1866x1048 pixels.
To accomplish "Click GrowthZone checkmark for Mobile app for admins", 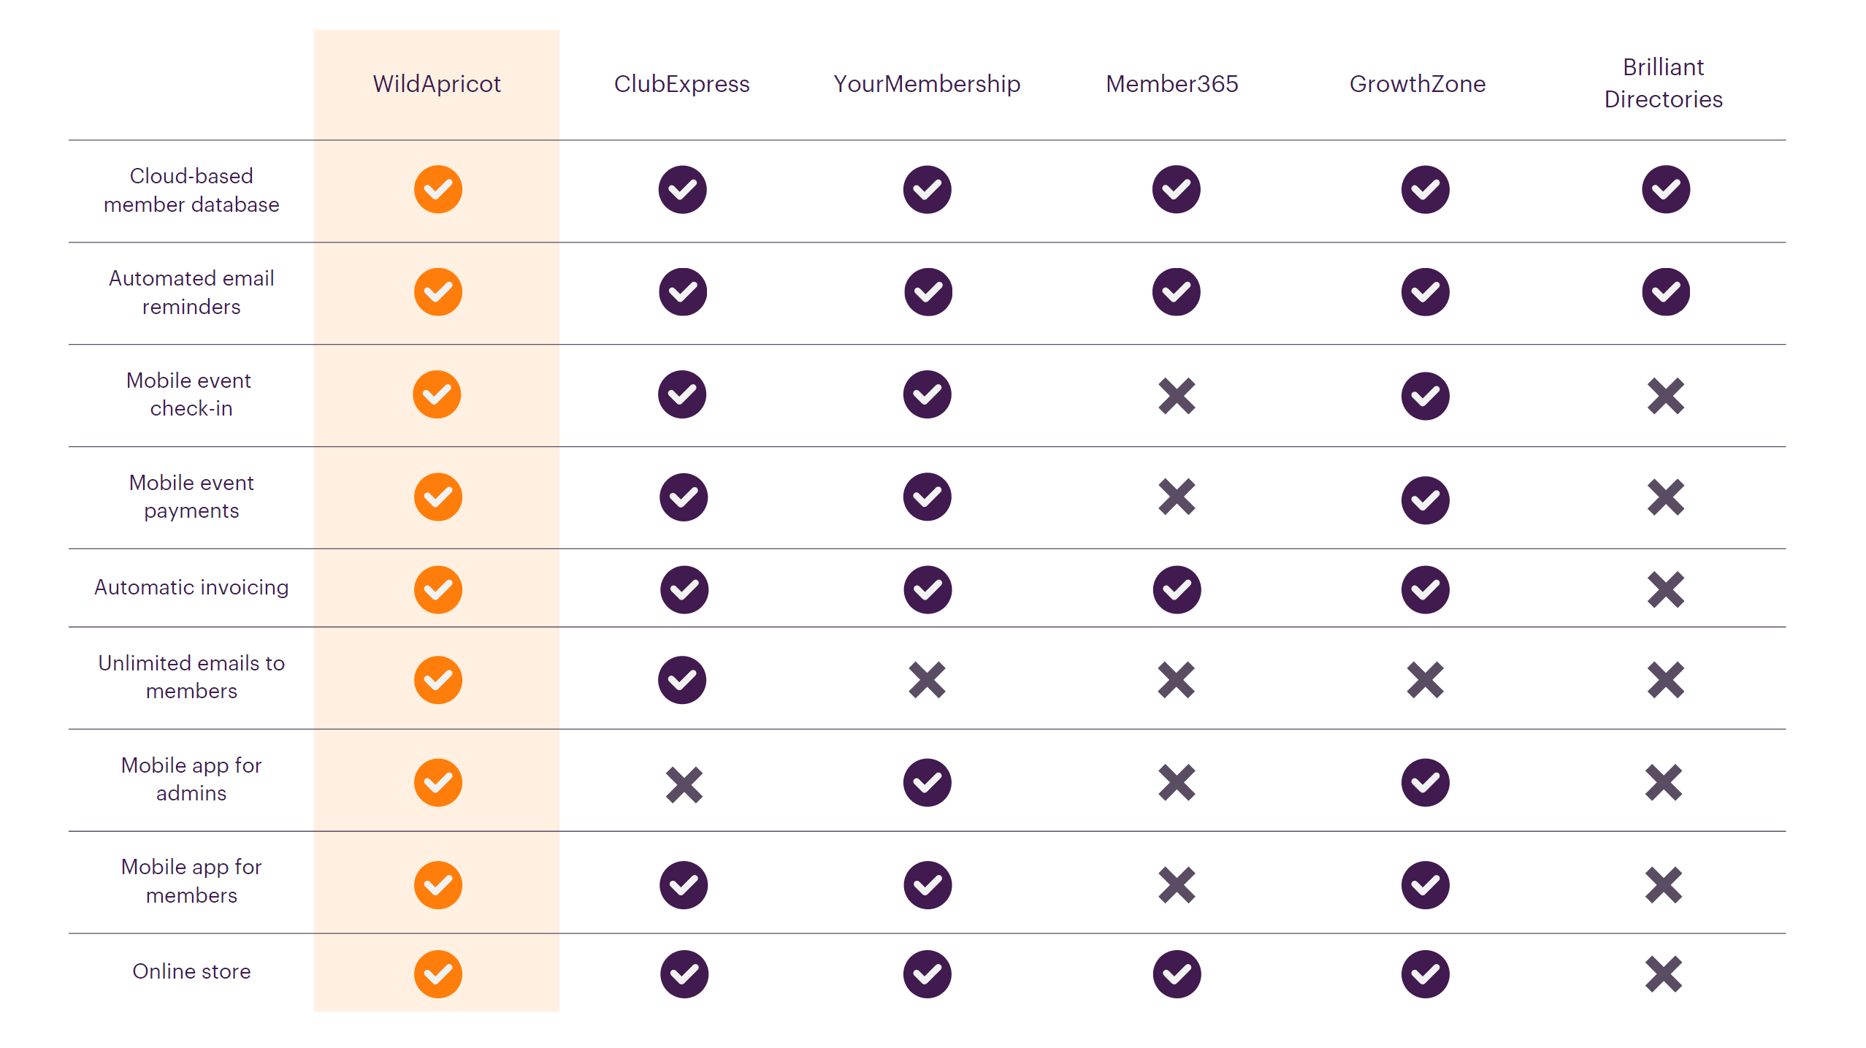I will (1425, 782).
